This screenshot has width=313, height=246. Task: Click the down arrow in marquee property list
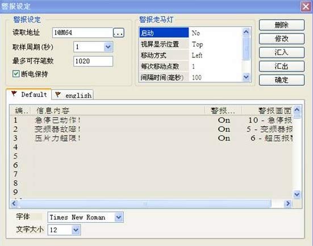(246, 77)
